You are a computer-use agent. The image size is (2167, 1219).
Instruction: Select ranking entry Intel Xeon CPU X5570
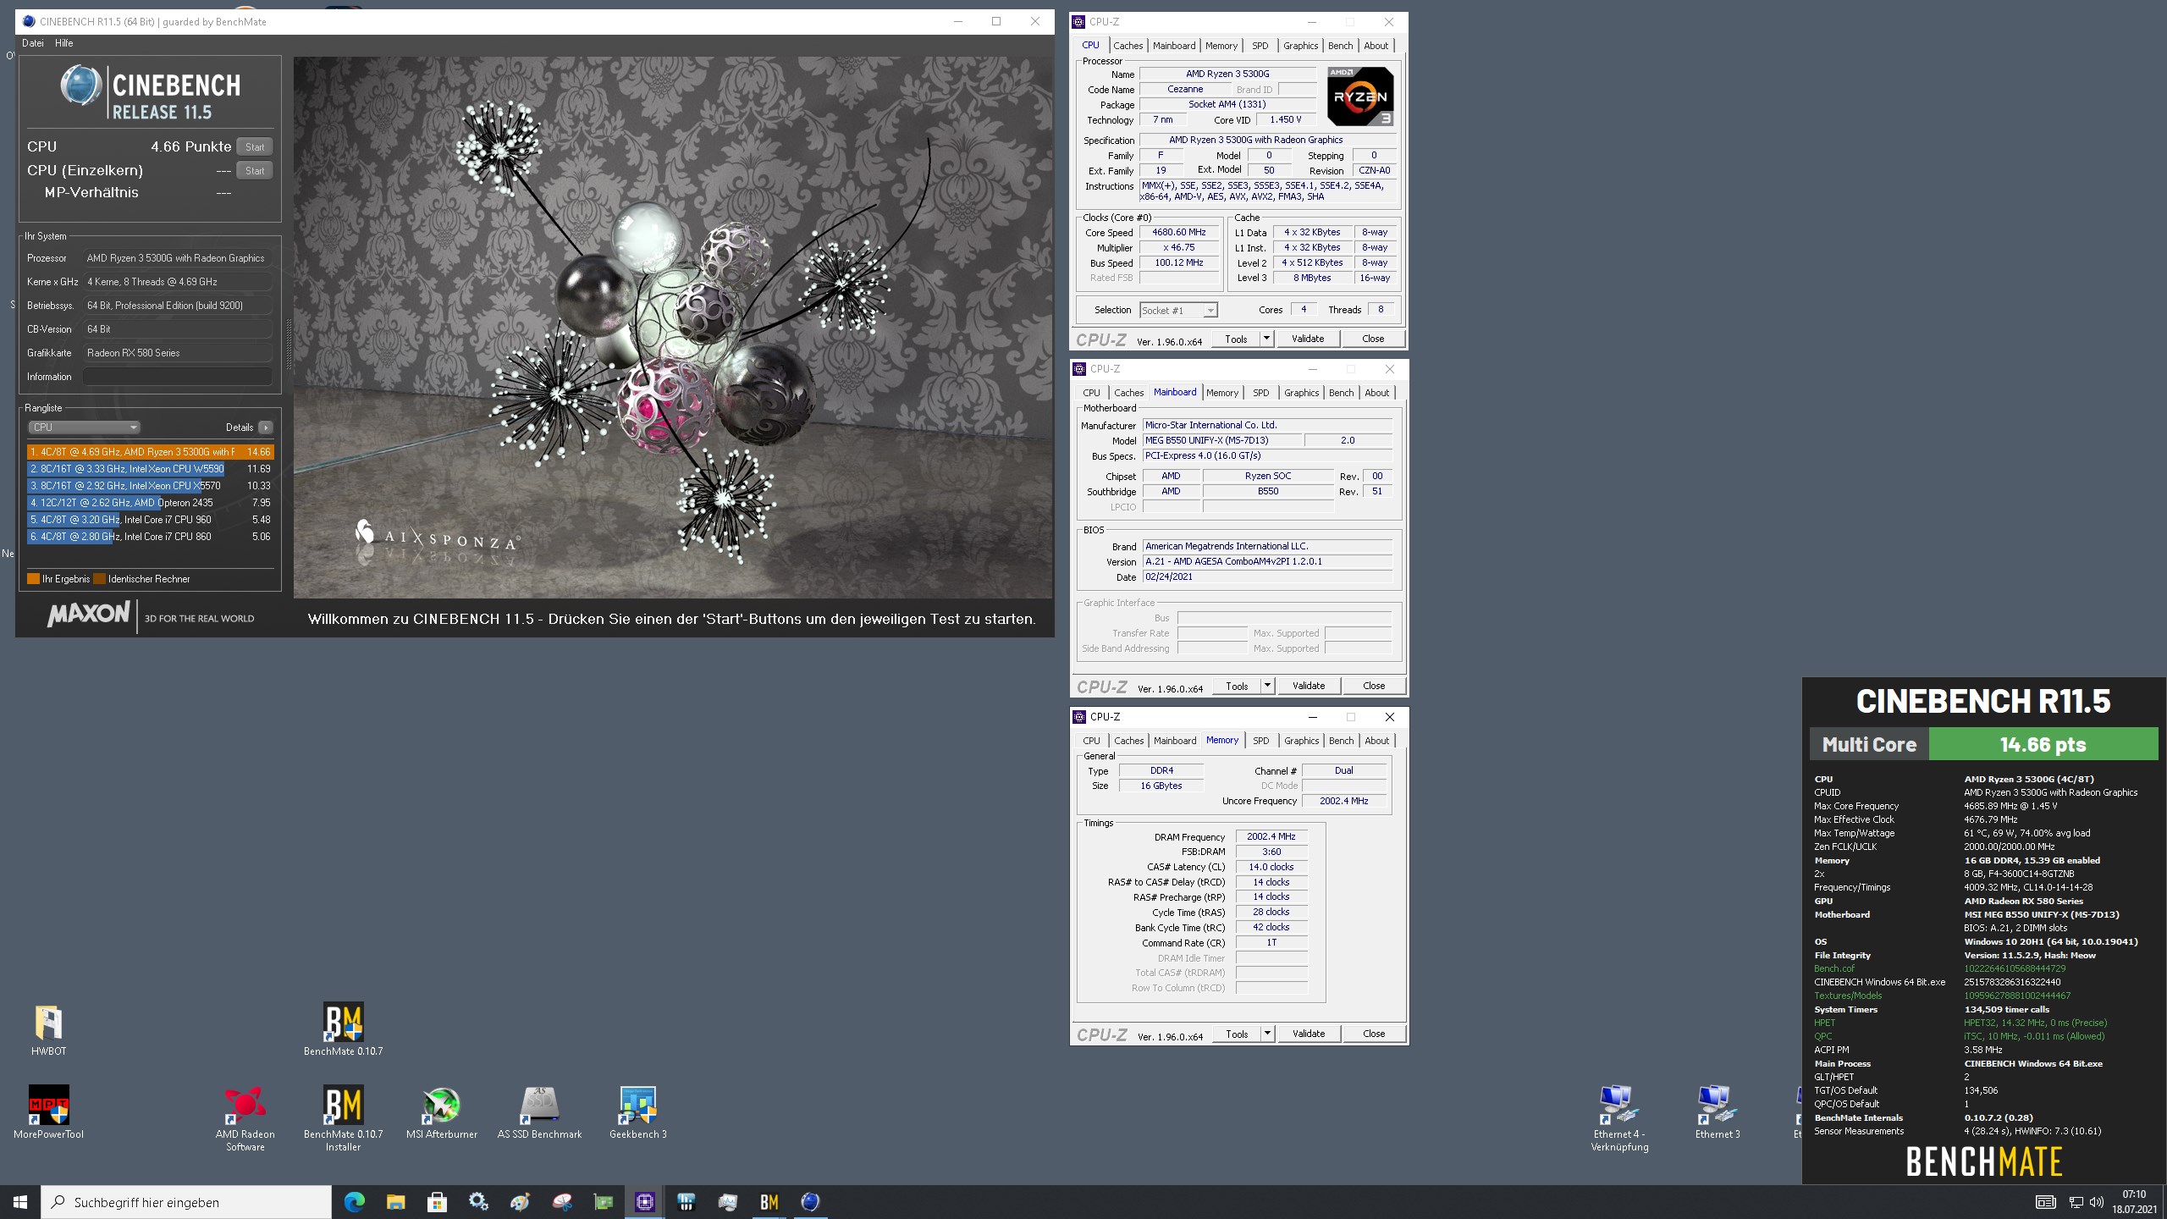[x=150, y=486]
